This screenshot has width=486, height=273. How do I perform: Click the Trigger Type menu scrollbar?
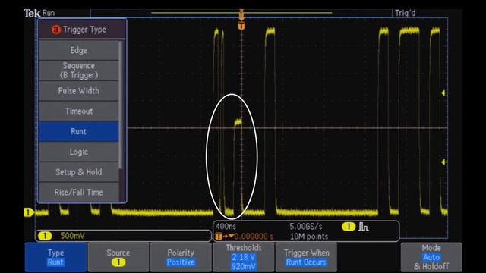coord(121,105)
